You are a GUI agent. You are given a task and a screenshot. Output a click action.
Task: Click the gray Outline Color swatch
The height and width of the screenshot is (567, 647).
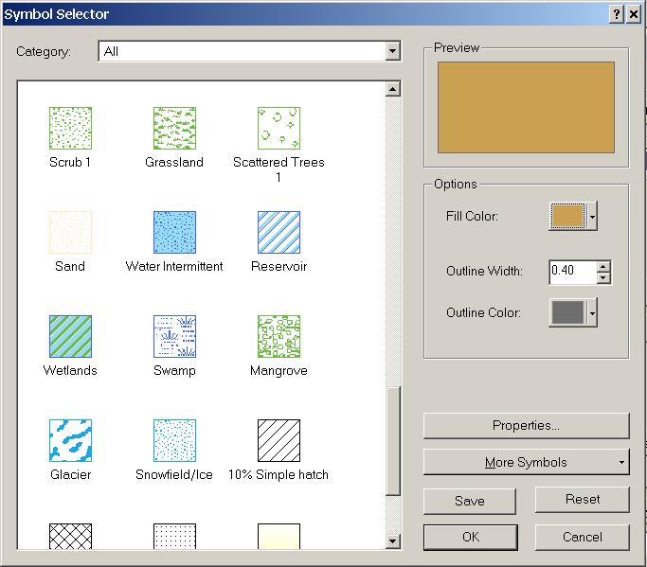point(567,312)
